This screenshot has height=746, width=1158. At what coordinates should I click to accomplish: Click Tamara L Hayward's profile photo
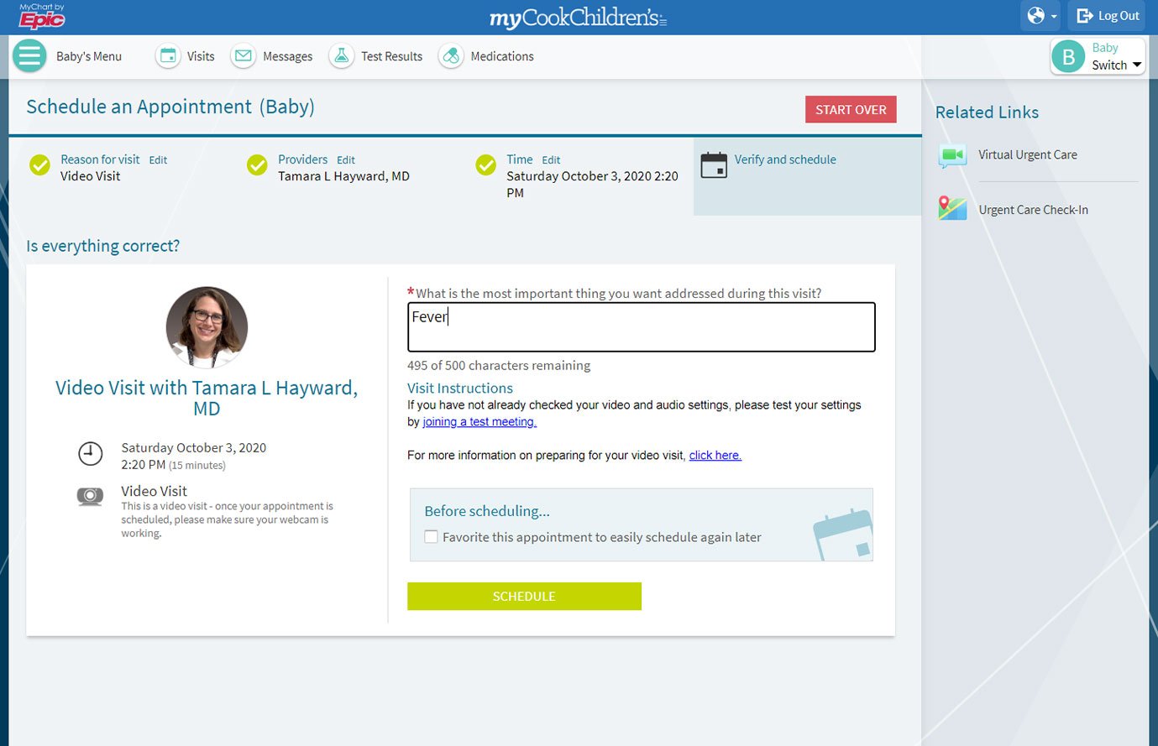(x=207, y=326)
